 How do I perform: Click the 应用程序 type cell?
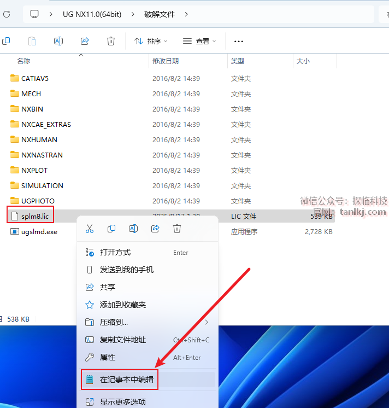click(x=244, y=231)
